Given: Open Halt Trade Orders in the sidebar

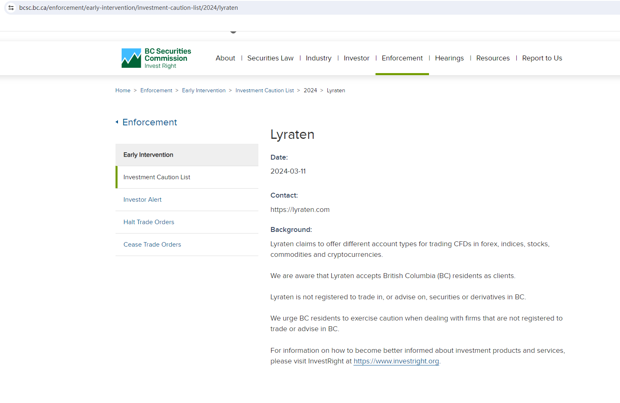Looking at the screenshot, I should [187, 222].
